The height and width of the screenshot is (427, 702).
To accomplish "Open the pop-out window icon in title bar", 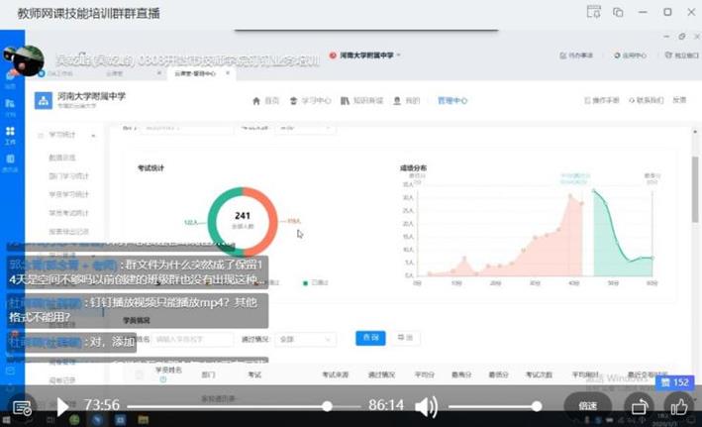I will (x=594, y=12).
